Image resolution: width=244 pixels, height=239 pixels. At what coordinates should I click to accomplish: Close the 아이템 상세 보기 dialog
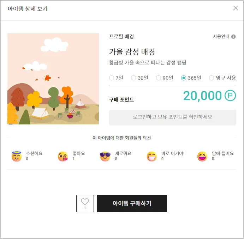[236, 8]
